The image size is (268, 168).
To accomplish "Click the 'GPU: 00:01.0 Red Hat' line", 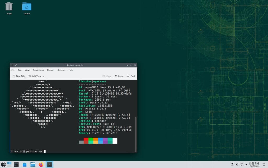I will click(x=105, y=130).
